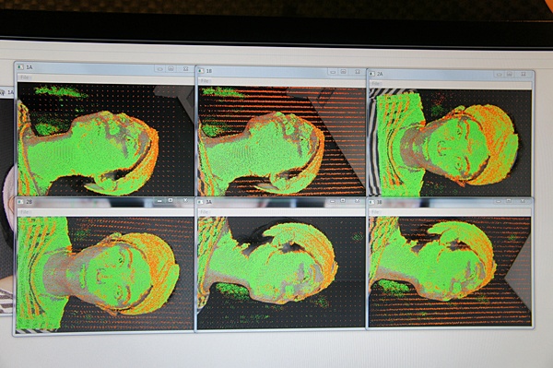Minimize window 2A
Screen dimensions: 553x368
(x=499, y=75)
